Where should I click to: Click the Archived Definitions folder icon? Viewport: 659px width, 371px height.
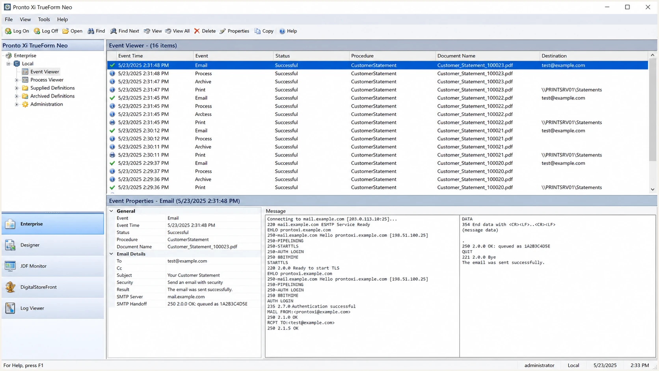(25, 96)
